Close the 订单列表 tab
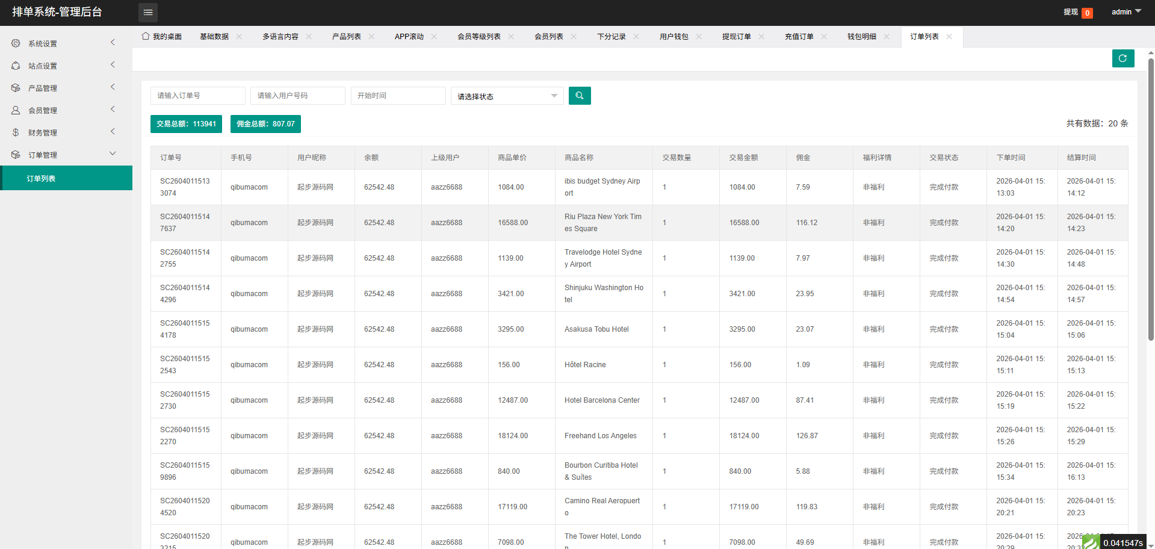The width and height of the screenshot is (1155, 549). (x=949, y=37)
